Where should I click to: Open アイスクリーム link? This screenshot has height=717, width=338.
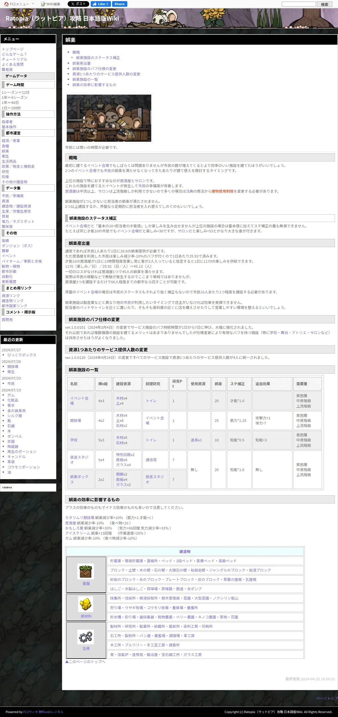77,533
